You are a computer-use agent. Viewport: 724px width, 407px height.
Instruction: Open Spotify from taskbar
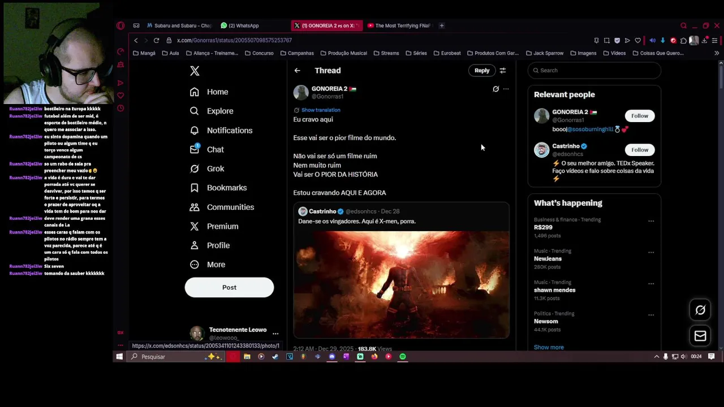point(403,357)
